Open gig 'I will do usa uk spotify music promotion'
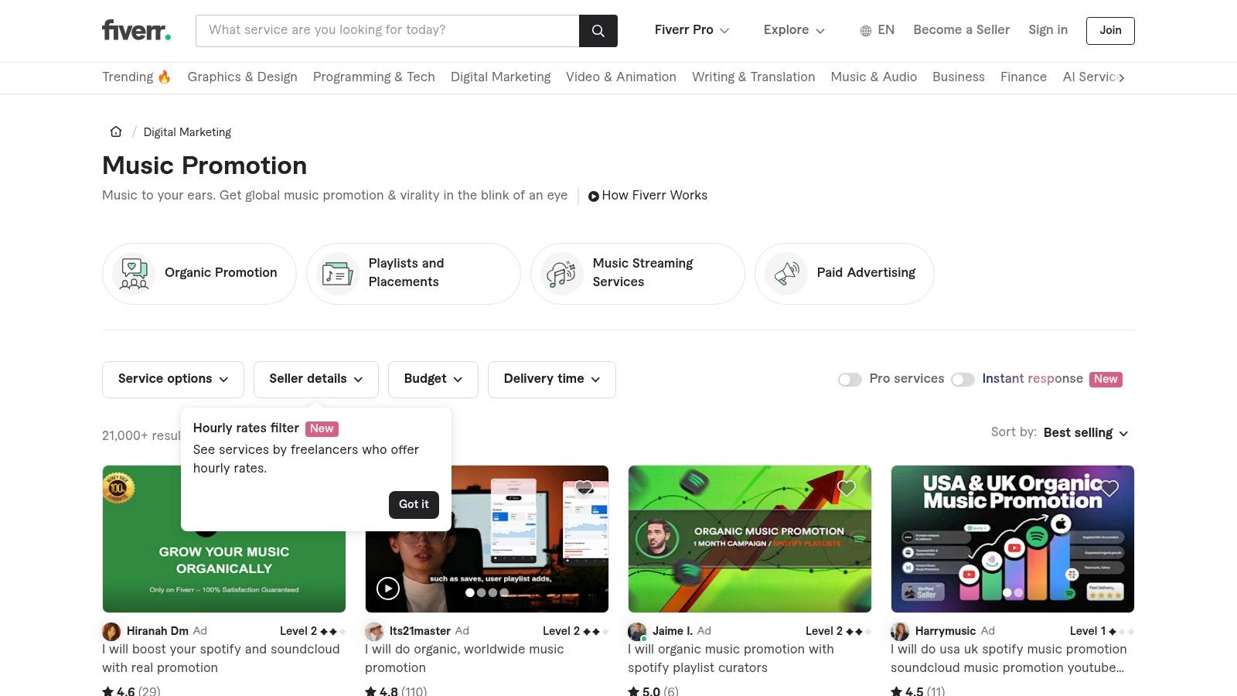 coord(1009,659)
